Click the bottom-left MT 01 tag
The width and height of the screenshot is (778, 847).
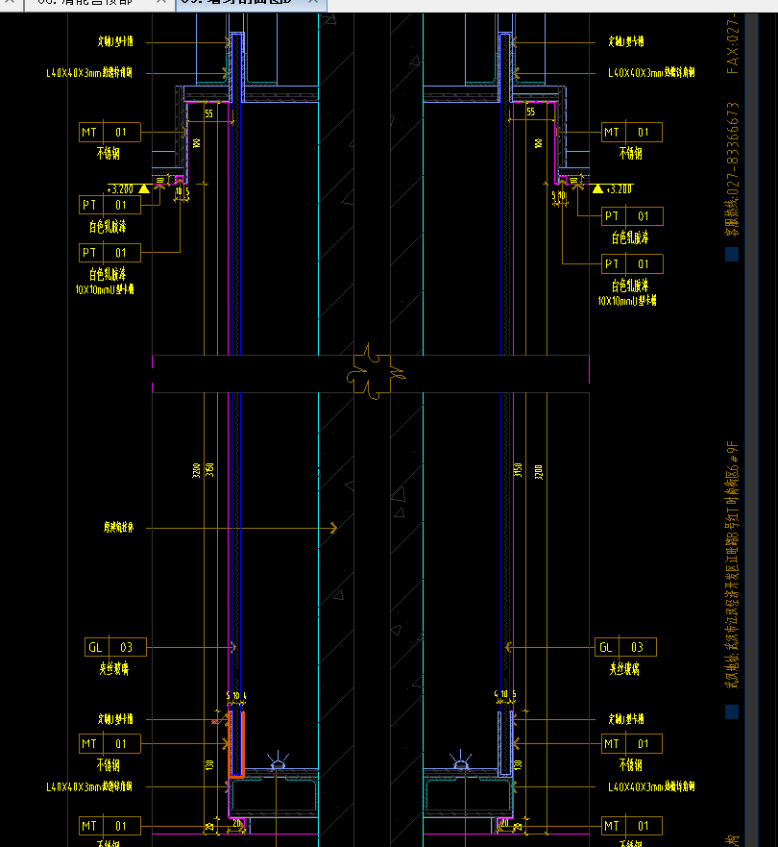(x=109, y=826)
